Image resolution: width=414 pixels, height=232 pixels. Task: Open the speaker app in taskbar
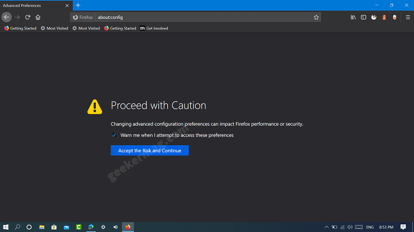tap(116, 227)
